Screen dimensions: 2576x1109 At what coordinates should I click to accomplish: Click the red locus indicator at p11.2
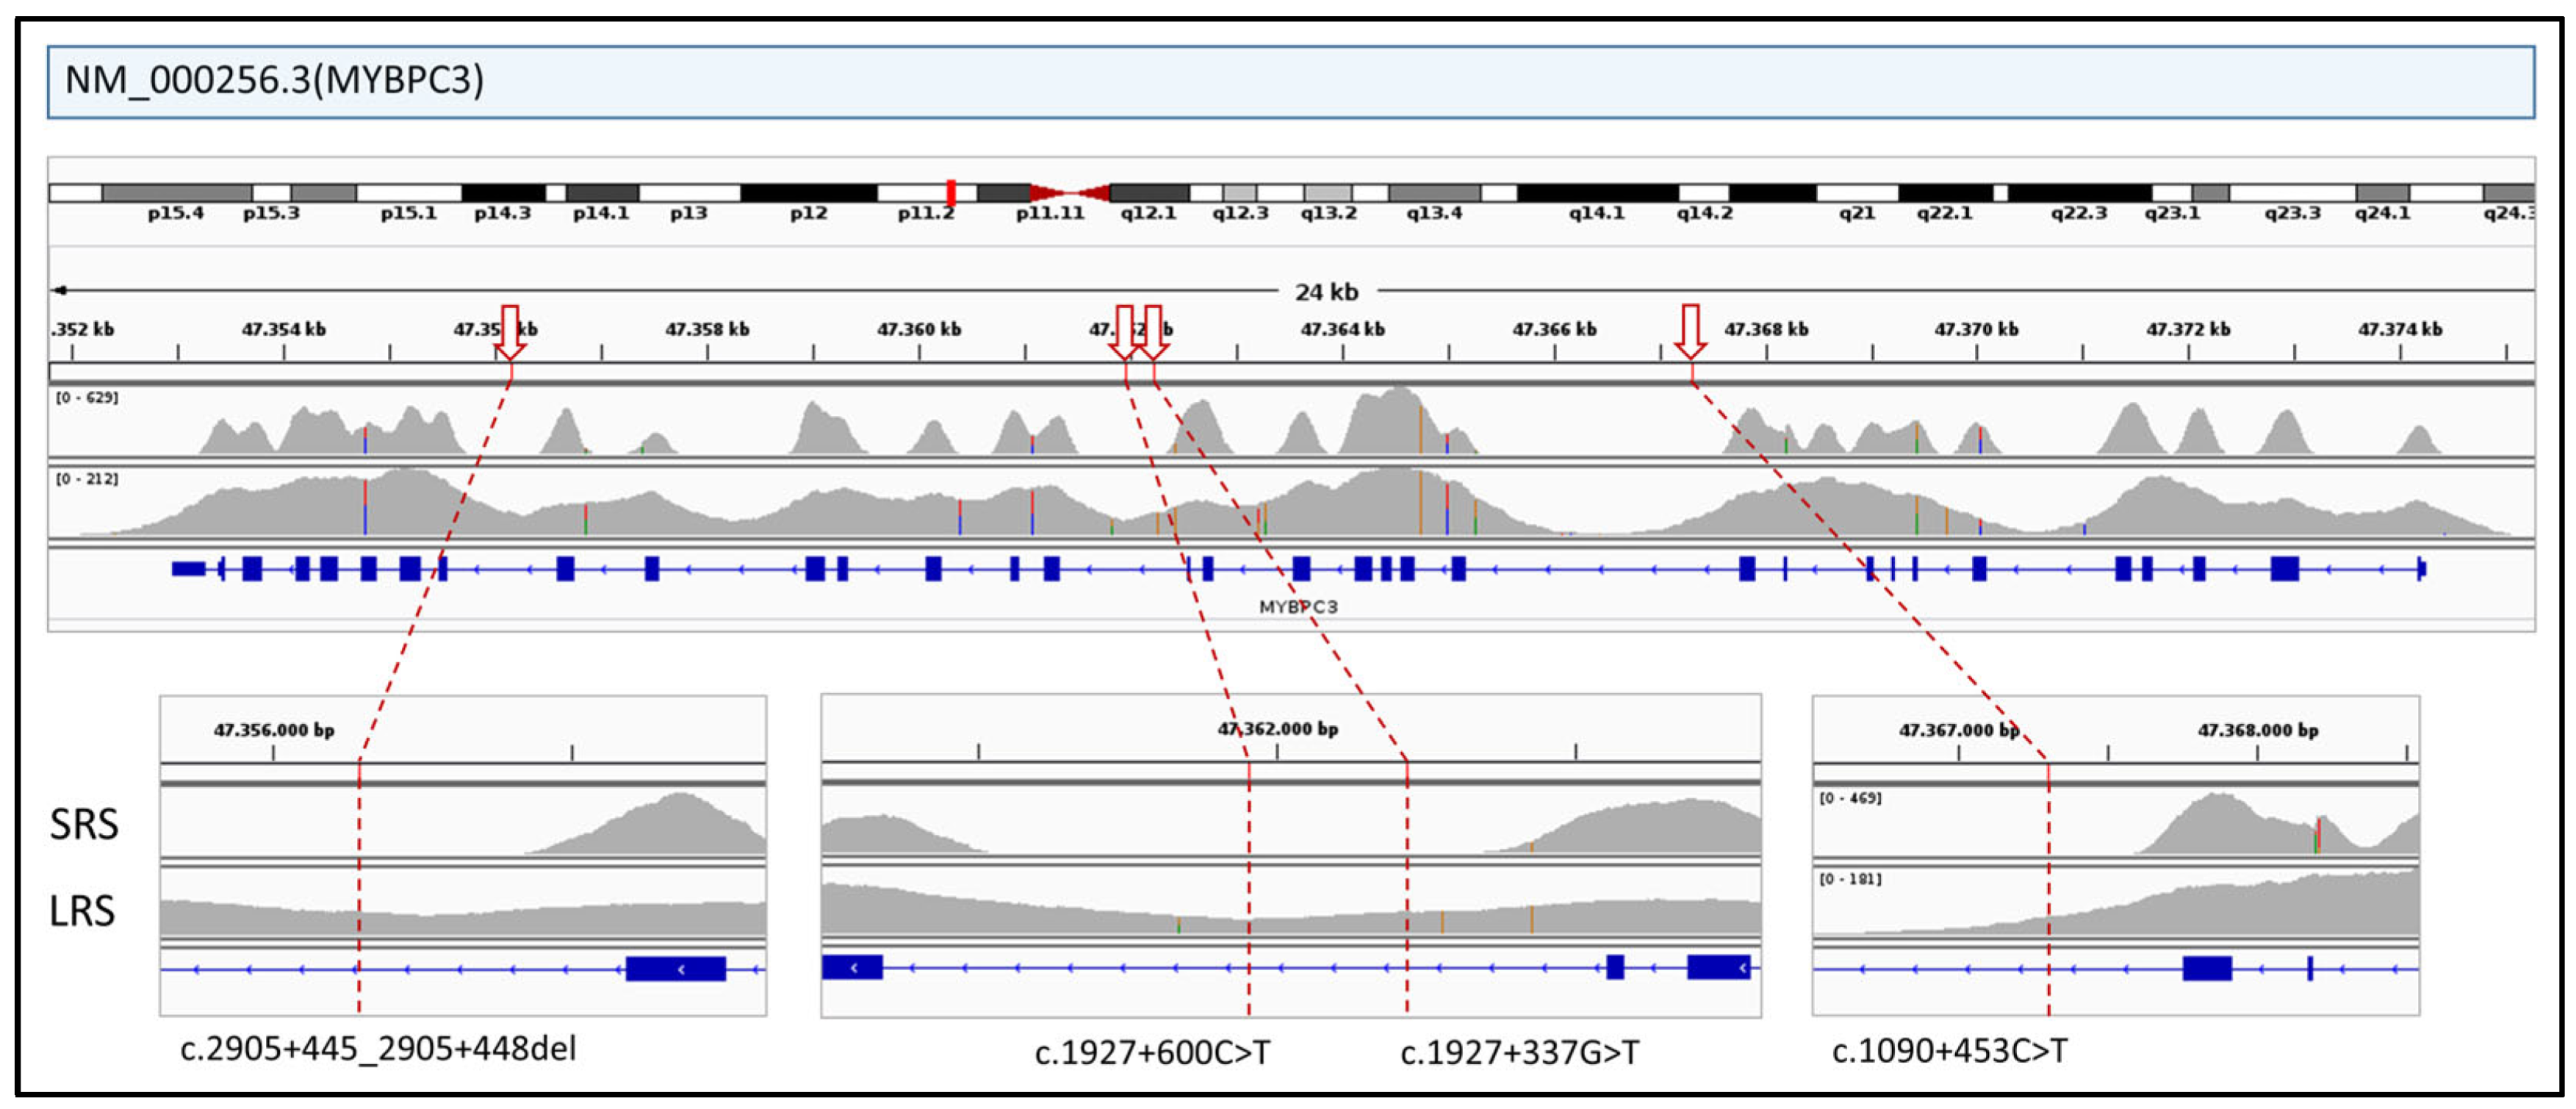click(x=951, y=192)
